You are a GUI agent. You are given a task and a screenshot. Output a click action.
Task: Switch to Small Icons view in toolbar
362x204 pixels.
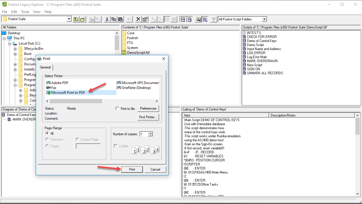click(x=161, y=19)
